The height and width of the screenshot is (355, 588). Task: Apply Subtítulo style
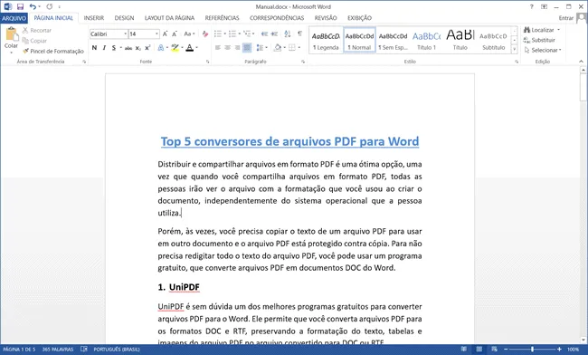click(x=494, y=40)
